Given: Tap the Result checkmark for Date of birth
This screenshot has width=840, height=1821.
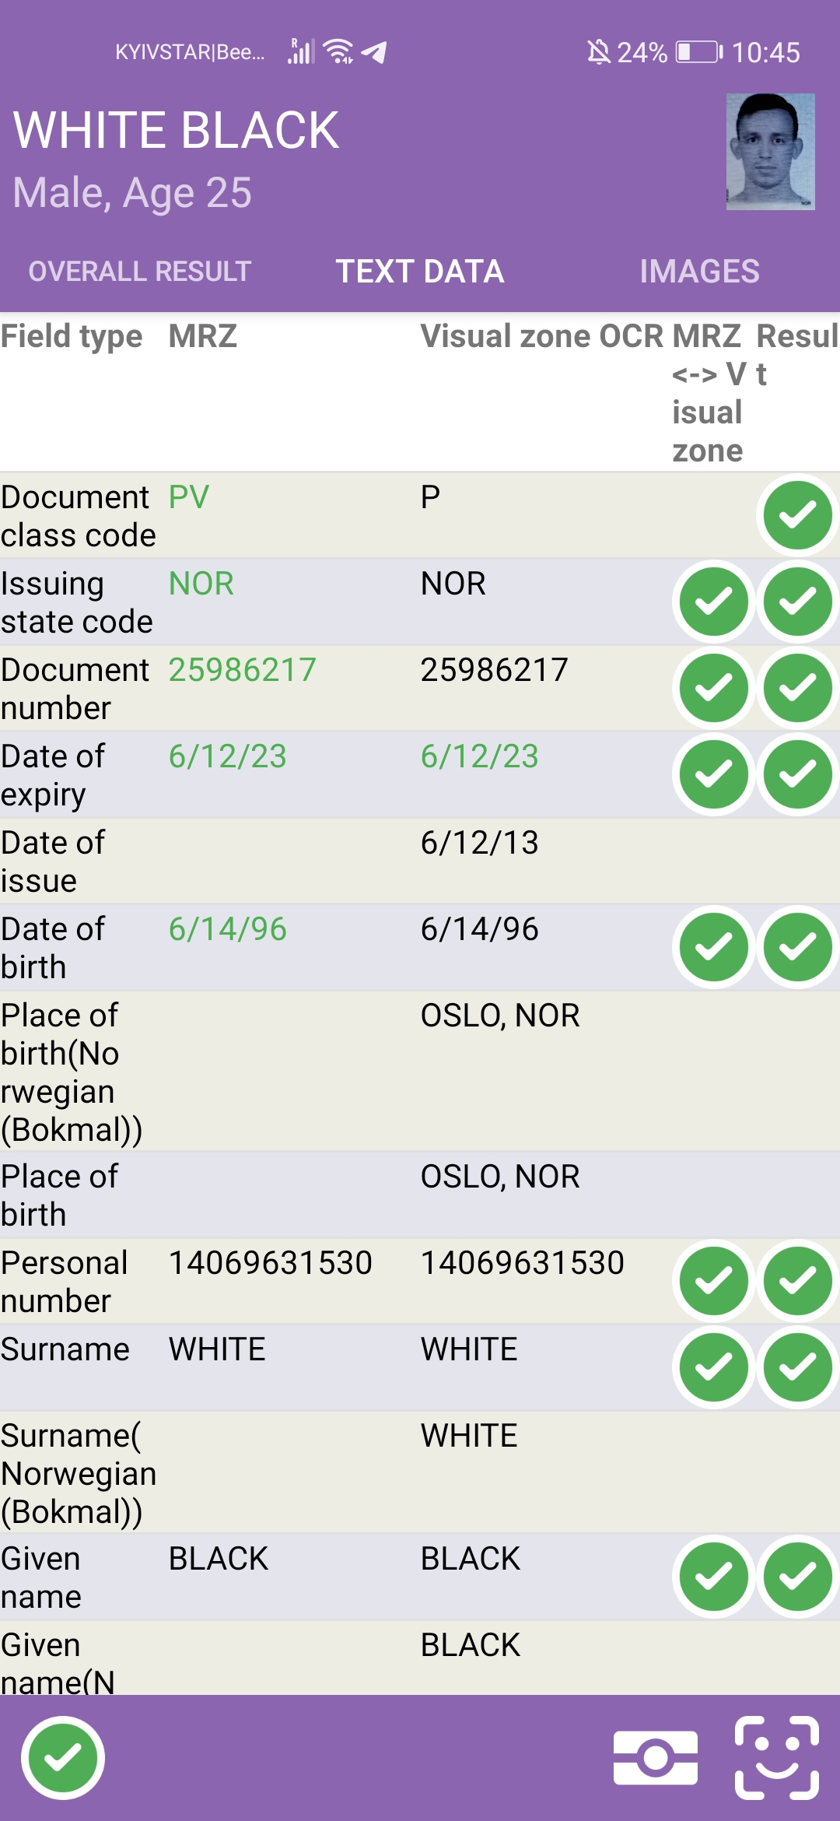Looking at the screenshot, I should click(797, 947).
